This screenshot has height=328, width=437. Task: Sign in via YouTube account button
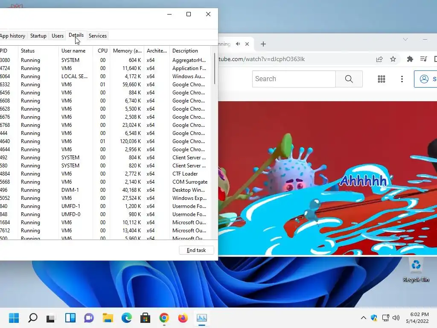pos(426,79)
